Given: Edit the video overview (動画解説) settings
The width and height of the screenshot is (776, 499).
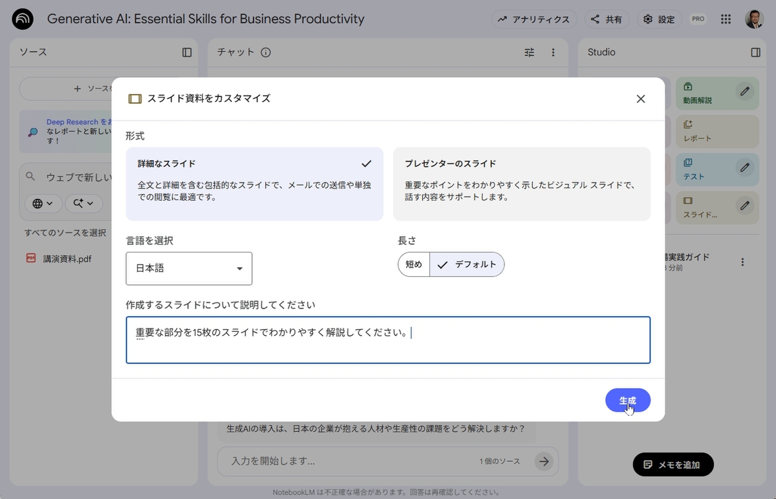Looking at the screenshot, I should 745,92.
